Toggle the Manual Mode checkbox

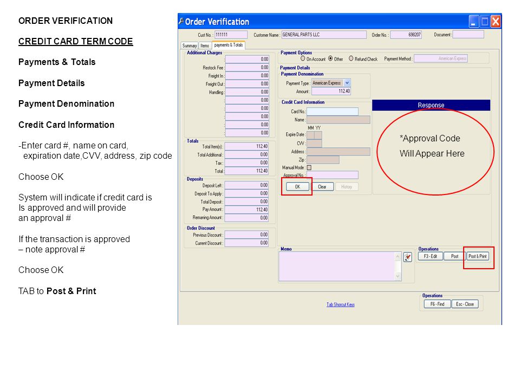pyautogui.click(x=309, y=167)
